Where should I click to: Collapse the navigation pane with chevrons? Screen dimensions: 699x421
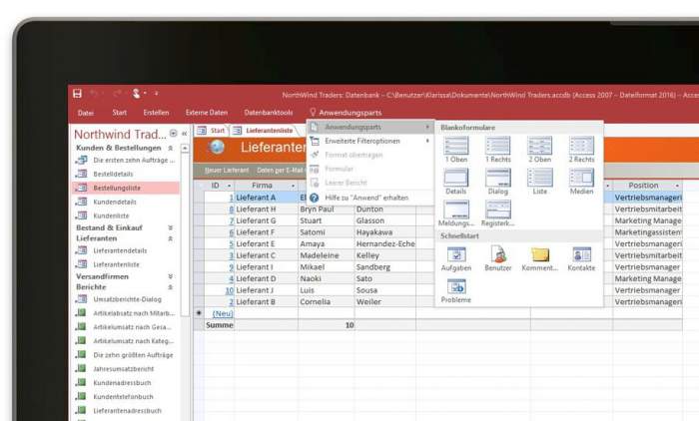point(184,134)
